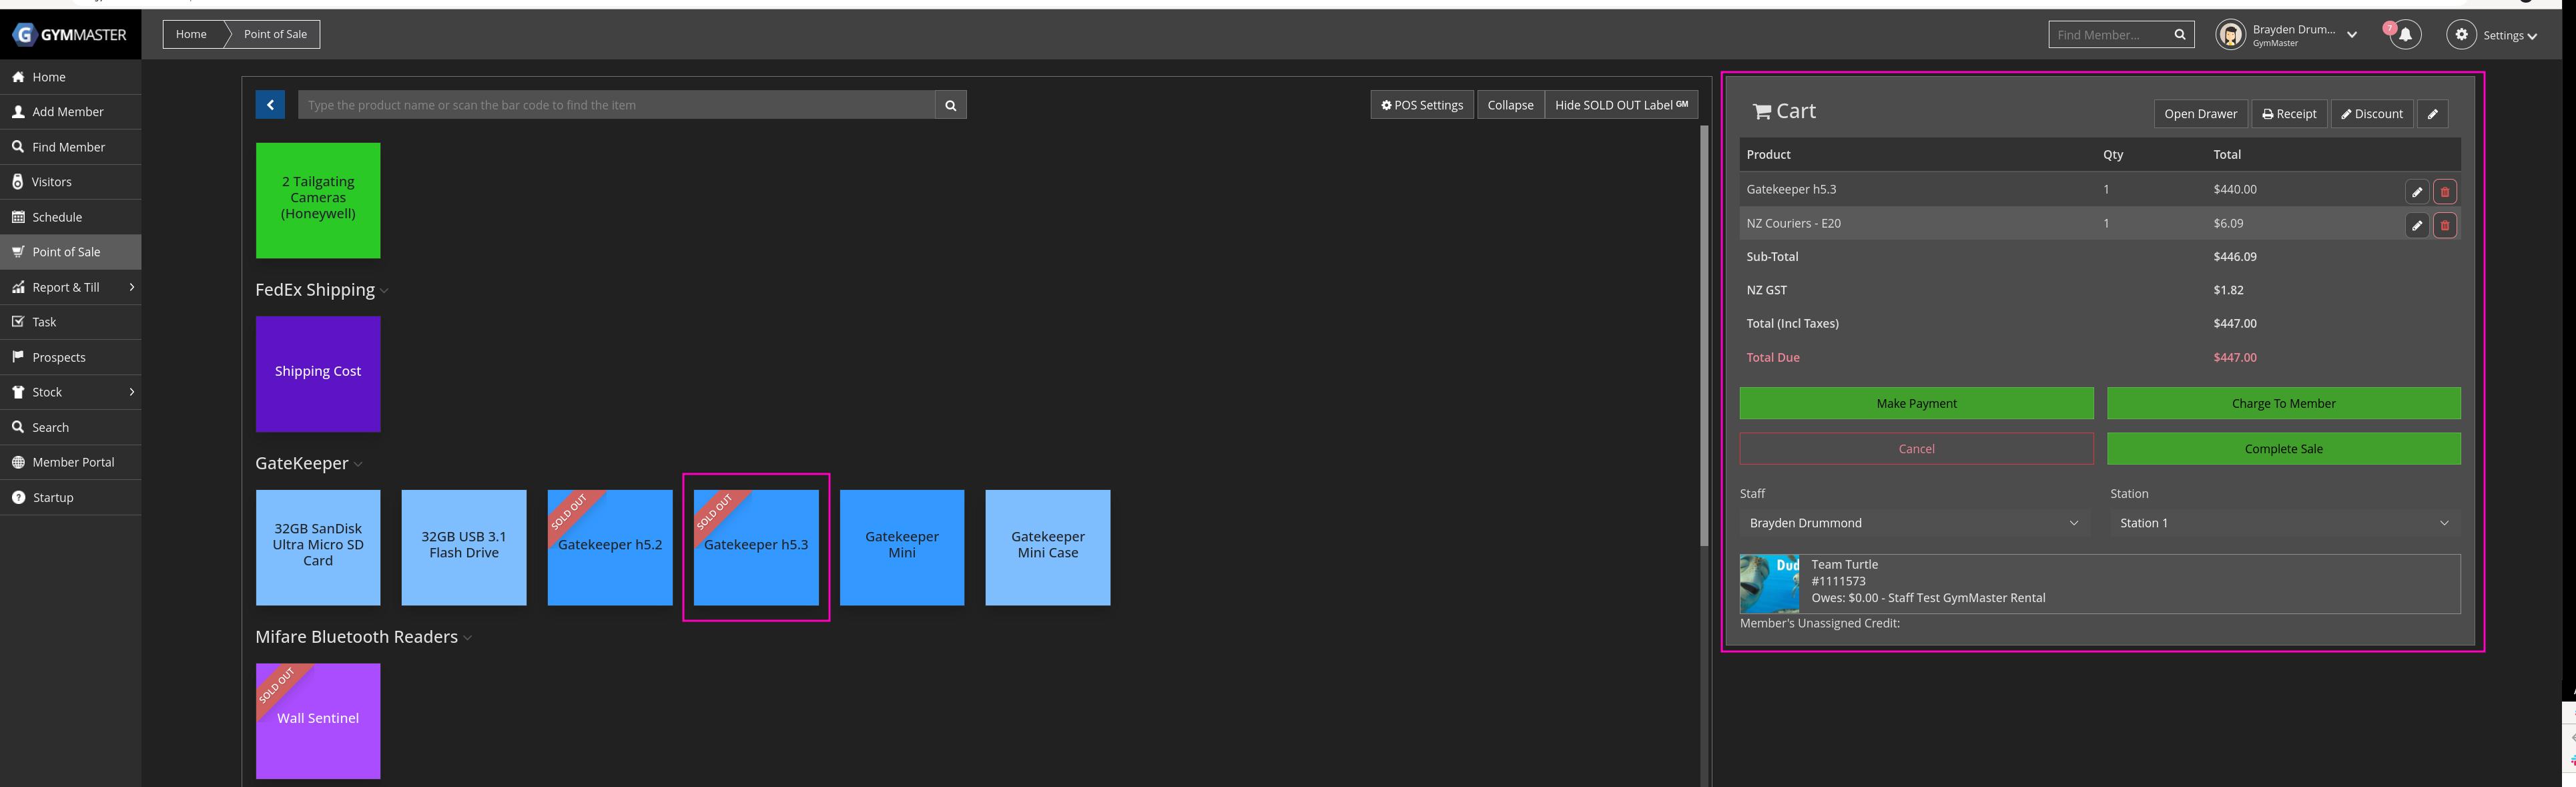
Task: Click the blue back arrow button
Action: coord(270,105)
